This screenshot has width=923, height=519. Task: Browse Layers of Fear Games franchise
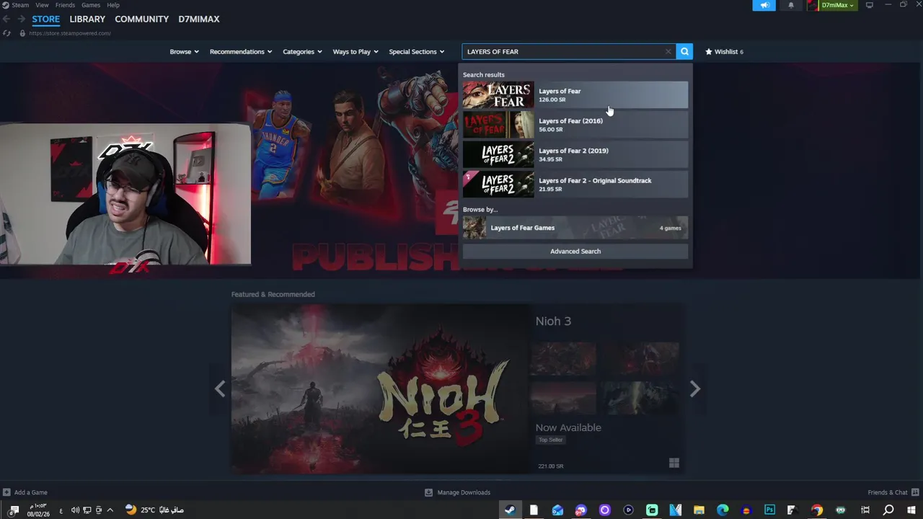(575, 228)
